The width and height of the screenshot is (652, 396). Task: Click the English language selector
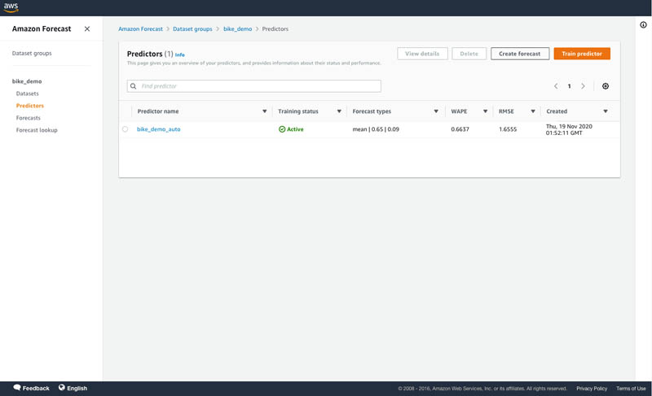tap(77, 388)
